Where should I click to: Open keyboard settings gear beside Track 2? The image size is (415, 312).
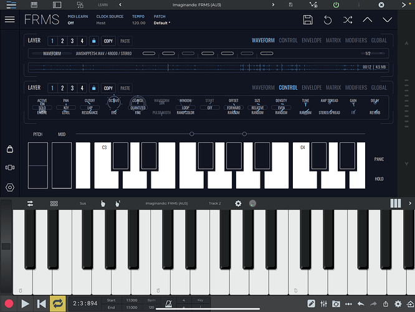click(237, 203)
